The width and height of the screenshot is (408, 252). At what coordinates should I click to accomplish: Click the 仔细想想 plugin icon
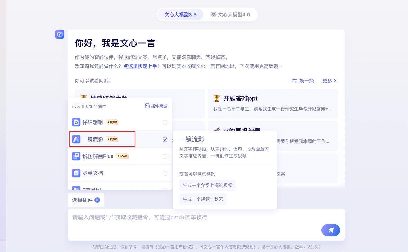(76, 122)
